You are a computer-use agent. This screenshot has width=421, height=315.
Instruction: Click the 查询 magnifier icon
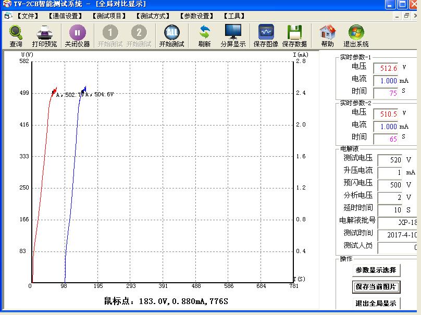click(16, 35)
